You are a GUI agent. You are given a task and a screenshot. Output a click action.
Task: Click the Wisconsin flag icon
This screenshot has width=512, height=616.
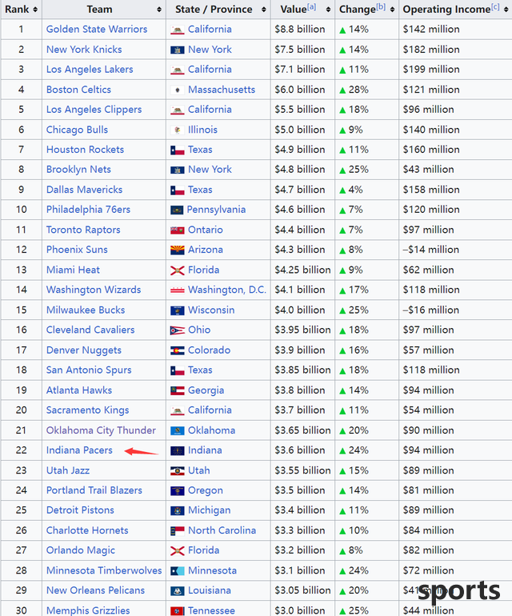coord(178,310)
